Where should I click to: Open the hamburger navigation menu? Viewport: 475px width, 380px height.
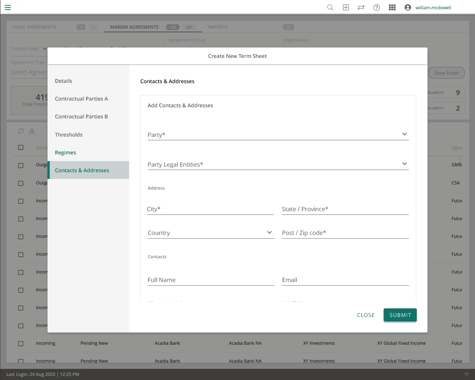click(x=8, y=7)
